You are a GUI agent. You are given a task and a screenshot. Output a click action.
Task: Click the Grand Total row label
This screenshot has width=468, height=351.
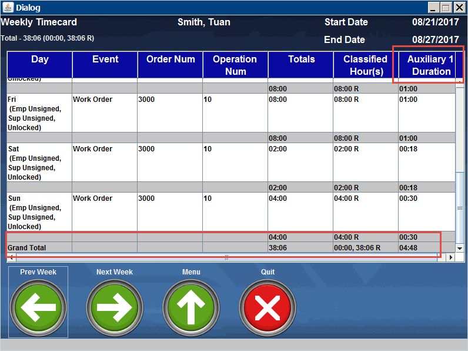(27, 248)
